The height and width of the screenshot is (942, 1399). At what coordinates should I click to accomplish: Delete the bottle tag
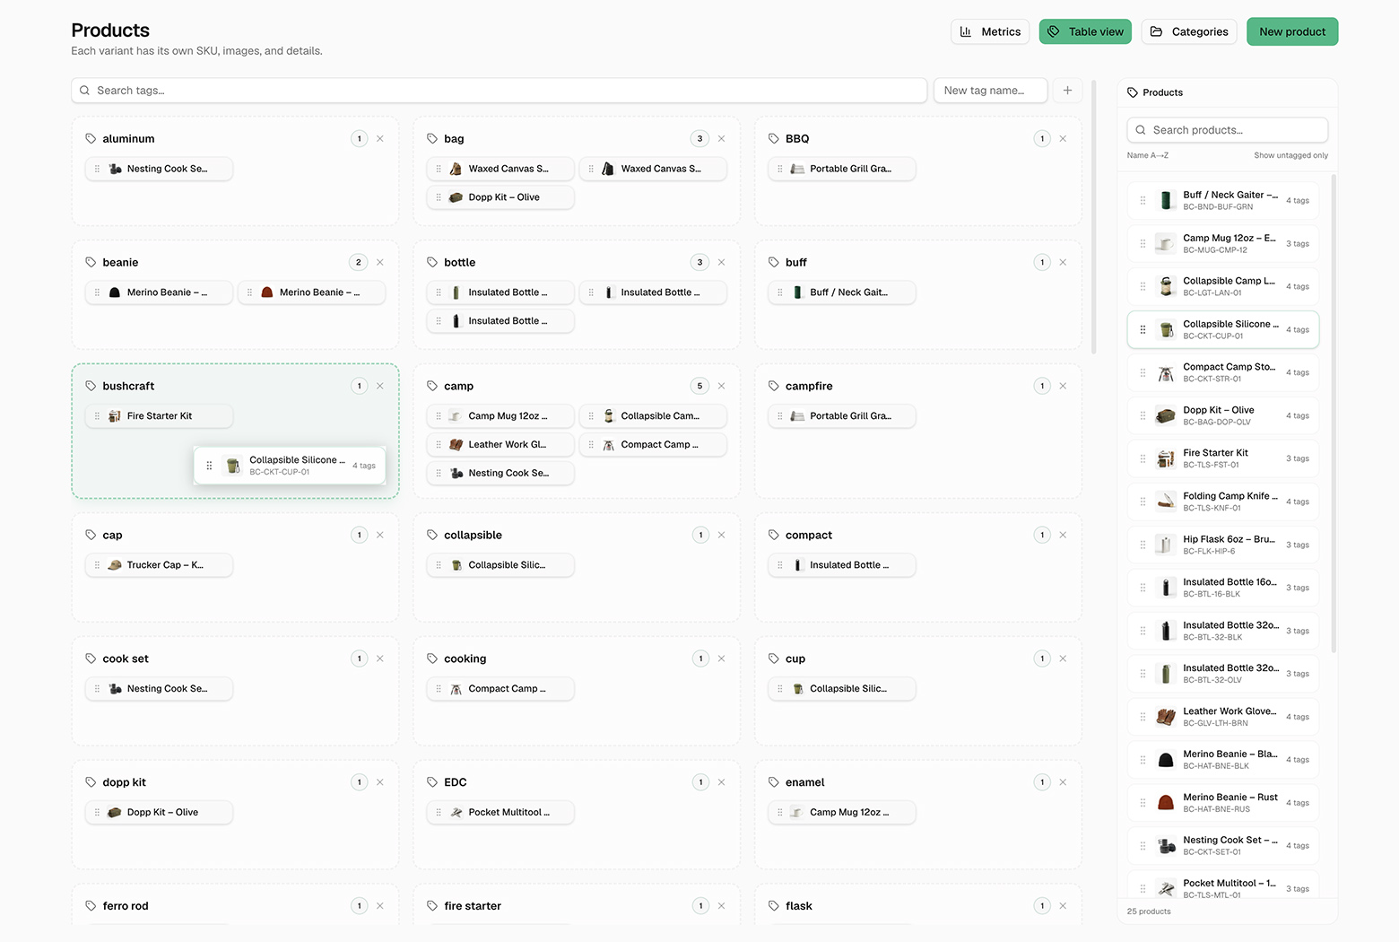tap(721, 262)
